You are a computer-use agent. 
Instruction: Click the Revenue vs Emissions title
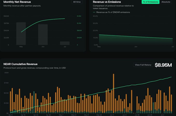pyautogui.click(x=107, y=2)
